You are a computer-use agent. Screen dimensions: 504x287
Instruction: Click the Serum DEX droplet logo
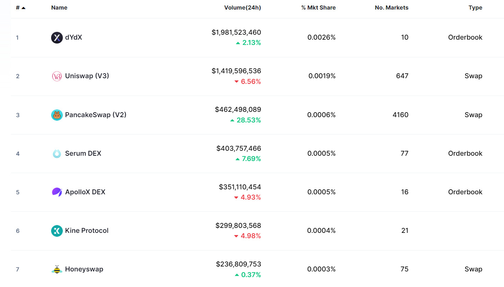tap(57, 154)
